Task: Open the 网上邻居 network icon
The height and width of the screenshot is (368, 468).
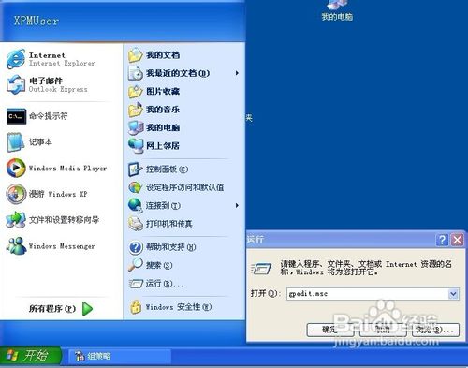Action: click(x=136, y=146)
